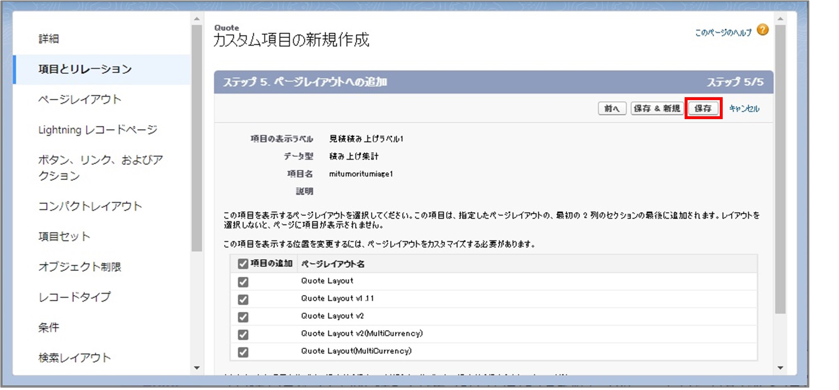Image resolution: width=839 pixels, height=390 pixels.
Task: Uncheck the Quote Layout checkbox
Action: click(x=243, y=282)
